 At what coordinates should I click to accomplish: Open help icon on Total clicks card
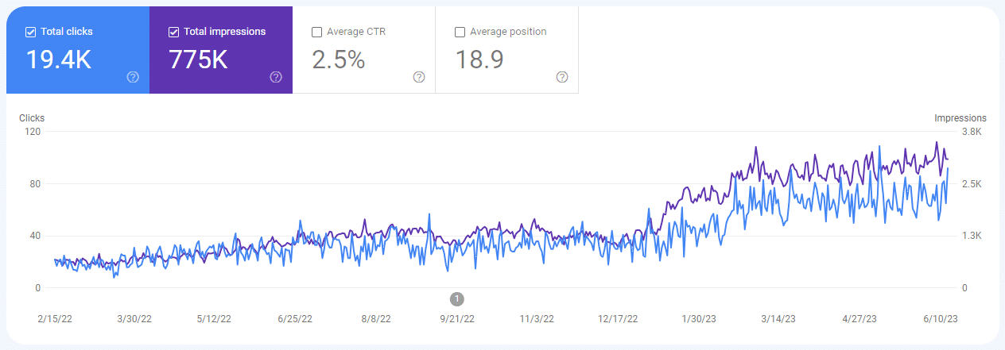point(133,77)
